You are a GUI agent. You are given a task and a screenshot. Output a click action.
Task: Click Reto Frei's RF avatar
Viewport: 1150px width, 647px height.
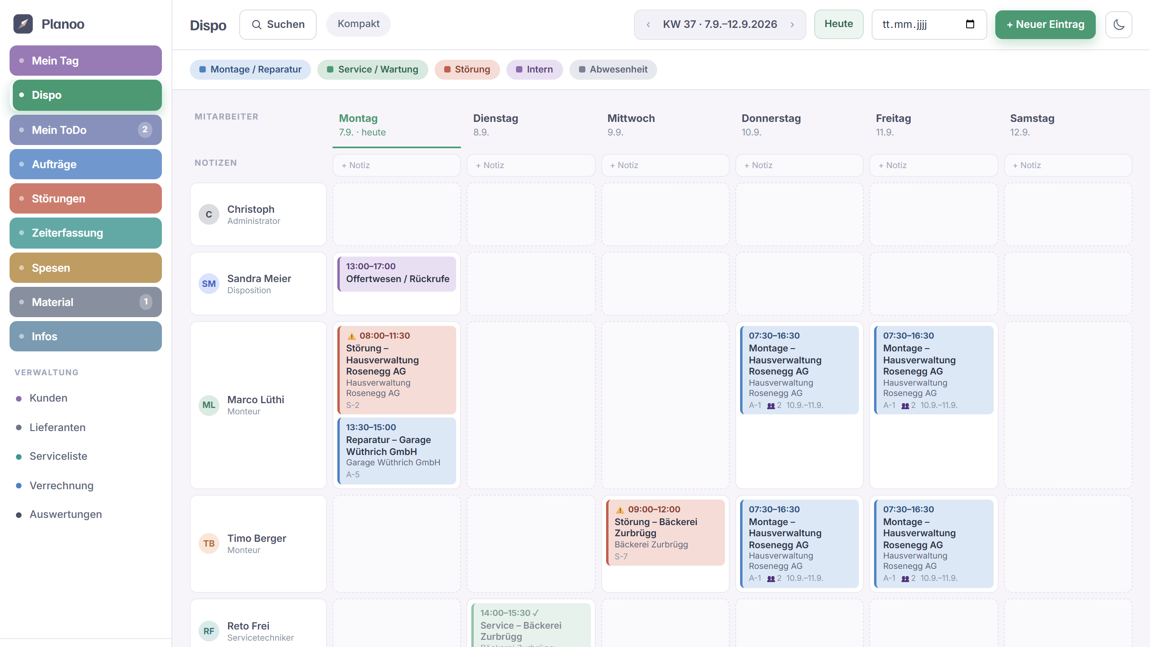click(209, 631)
